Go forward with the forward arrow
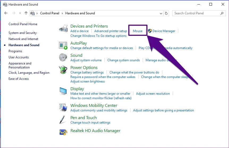 click(x=14, y=13)
